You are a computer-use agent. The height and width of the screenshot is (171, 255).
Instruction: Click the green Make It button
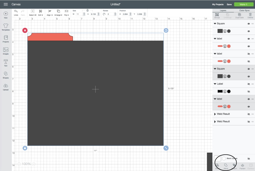pyautogui.click(x=244, y=4)
